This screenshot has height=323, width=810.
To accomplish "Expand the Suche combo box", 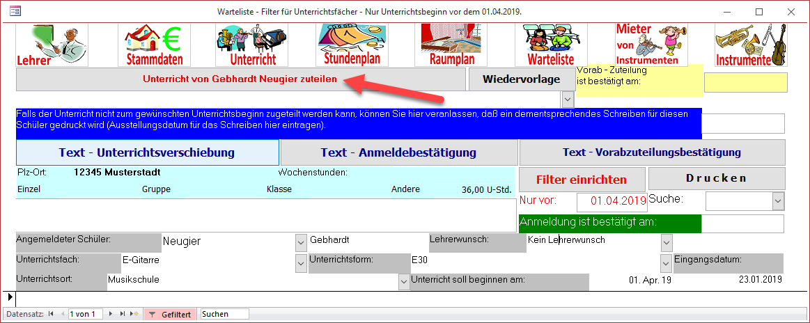I will pyautogui.click(x=778, y=201).
